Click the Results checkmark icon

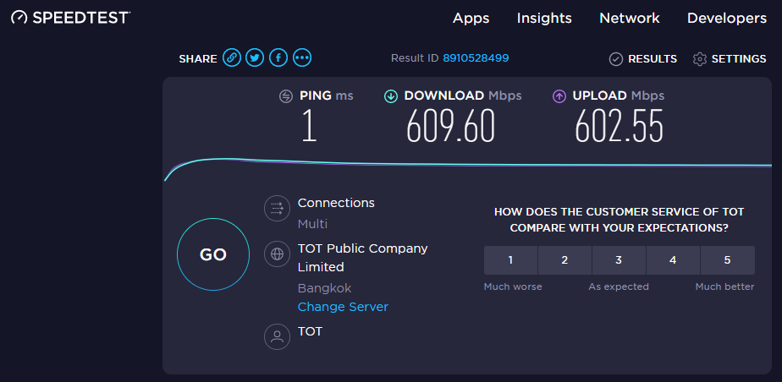616,59
